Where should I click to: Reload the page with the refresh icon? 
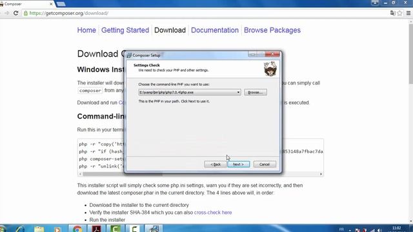point(15,13)
